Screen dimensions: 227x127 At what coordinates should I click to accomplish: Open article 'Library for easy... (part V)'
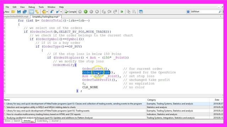pyautogui.click(x=74, y=104)
